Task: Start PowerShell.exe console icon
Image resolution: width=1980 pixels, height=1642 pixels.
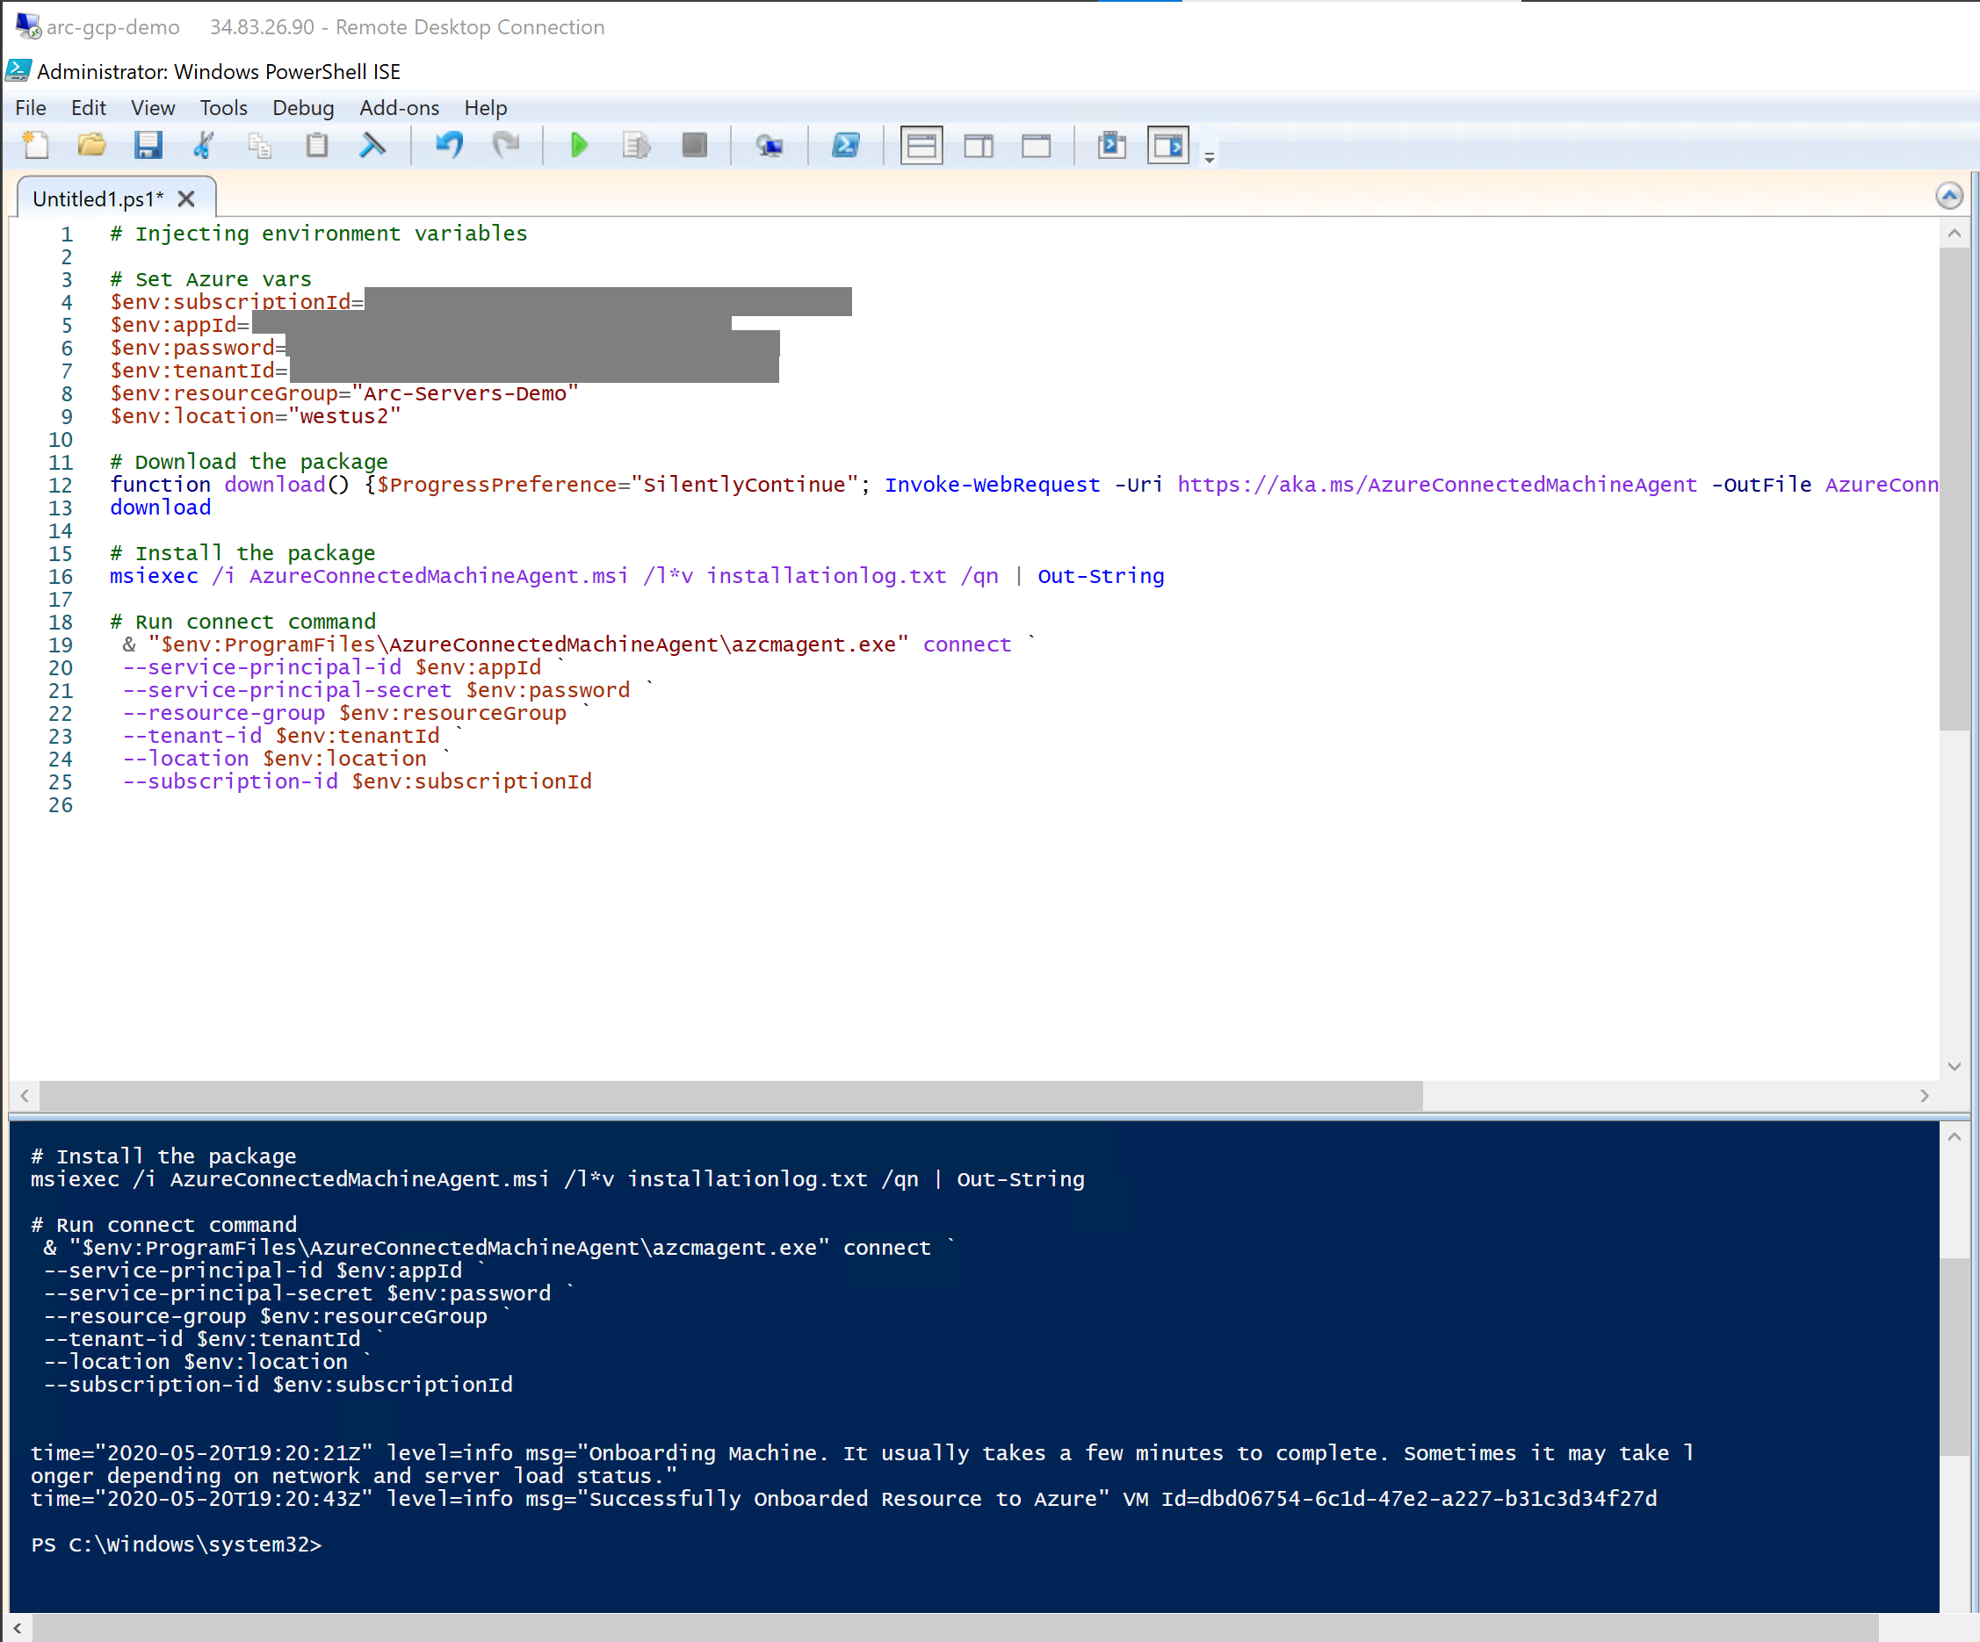Action: (846, 145)
